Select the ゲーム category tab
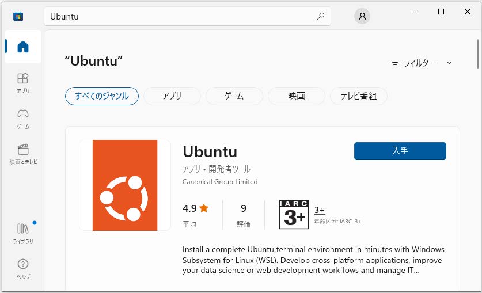Screen dimensions: 482x293 234,96
